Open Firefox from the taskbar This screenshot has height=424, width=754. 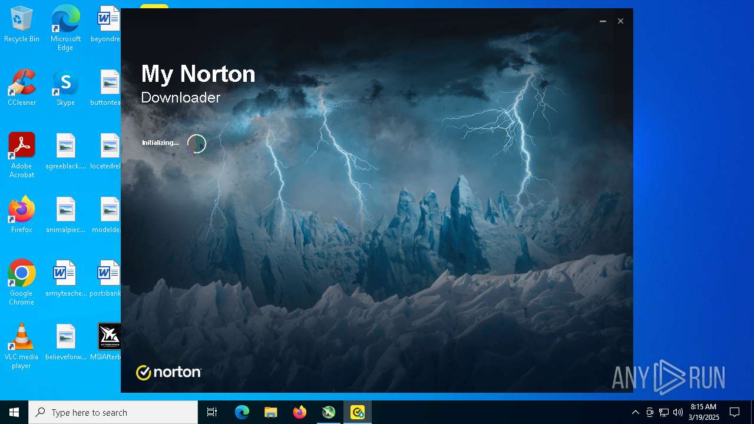(x=300, y=412)
